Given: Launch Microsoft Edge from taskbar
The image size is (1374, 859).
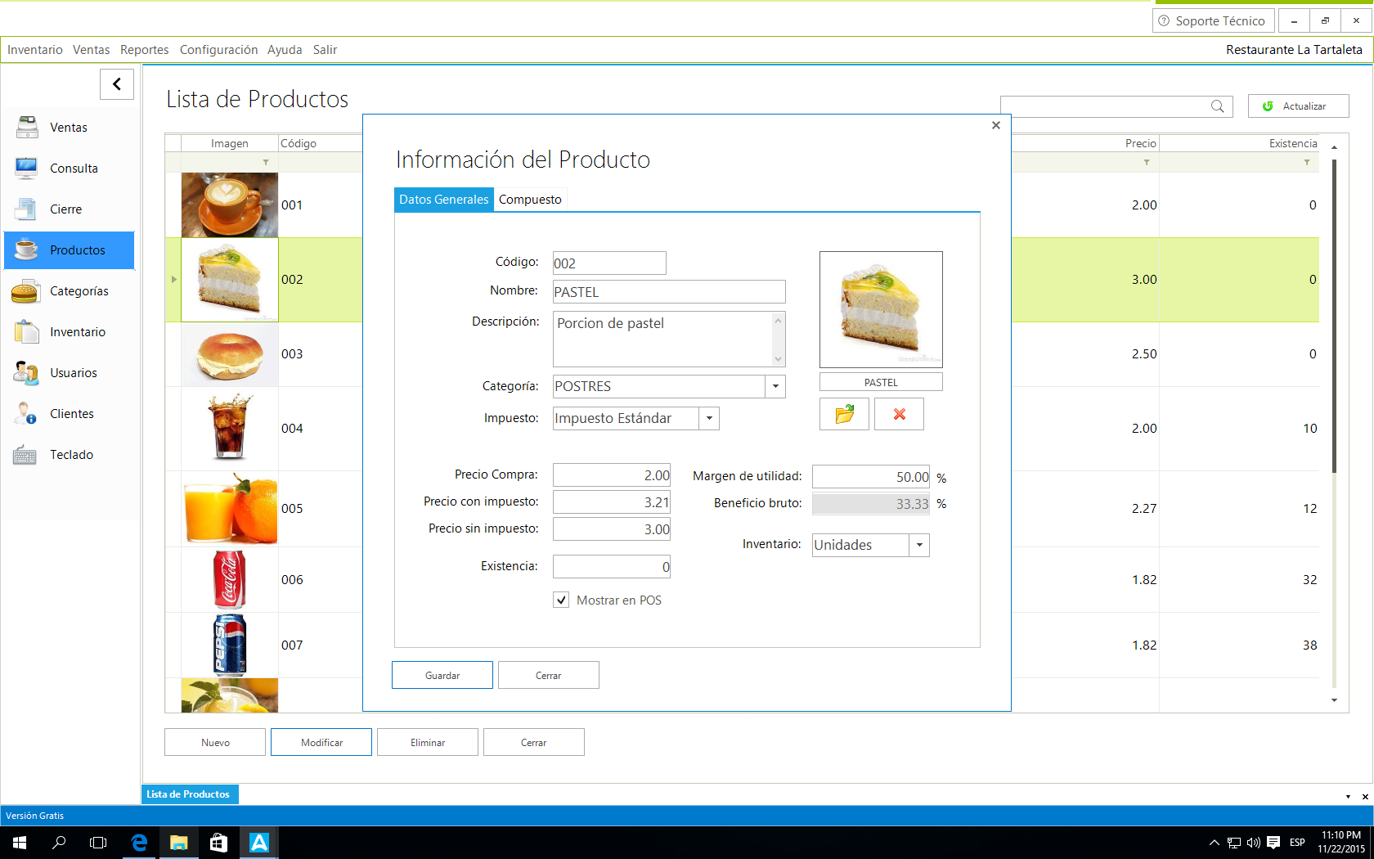Looking at the screenshot, I should 139,843.
